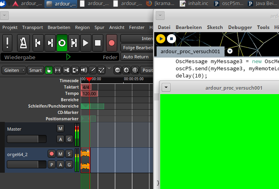Solo the orgel64_2 track

pos(69,154)
